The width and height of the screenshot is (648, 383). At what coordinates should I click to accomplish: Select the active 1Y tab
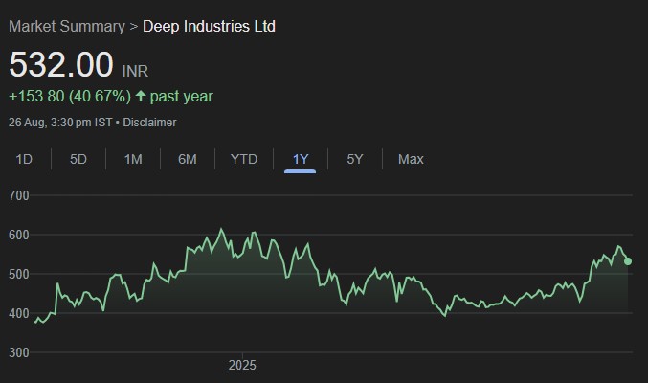(301, 159)
